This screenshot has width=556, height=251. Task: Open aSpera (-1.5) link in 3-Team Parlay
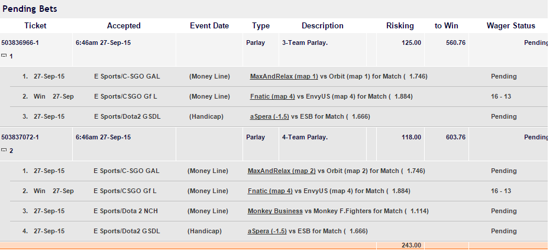[x=270, y=117]
